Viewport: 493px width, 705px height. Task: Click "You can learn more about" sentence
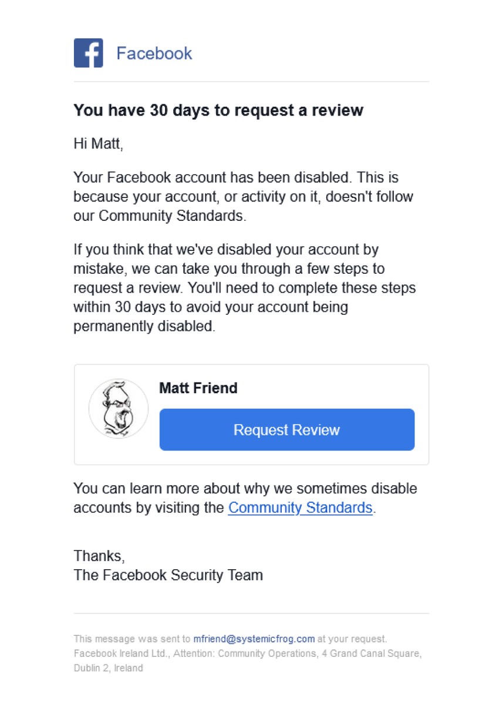tap(245, 498)
